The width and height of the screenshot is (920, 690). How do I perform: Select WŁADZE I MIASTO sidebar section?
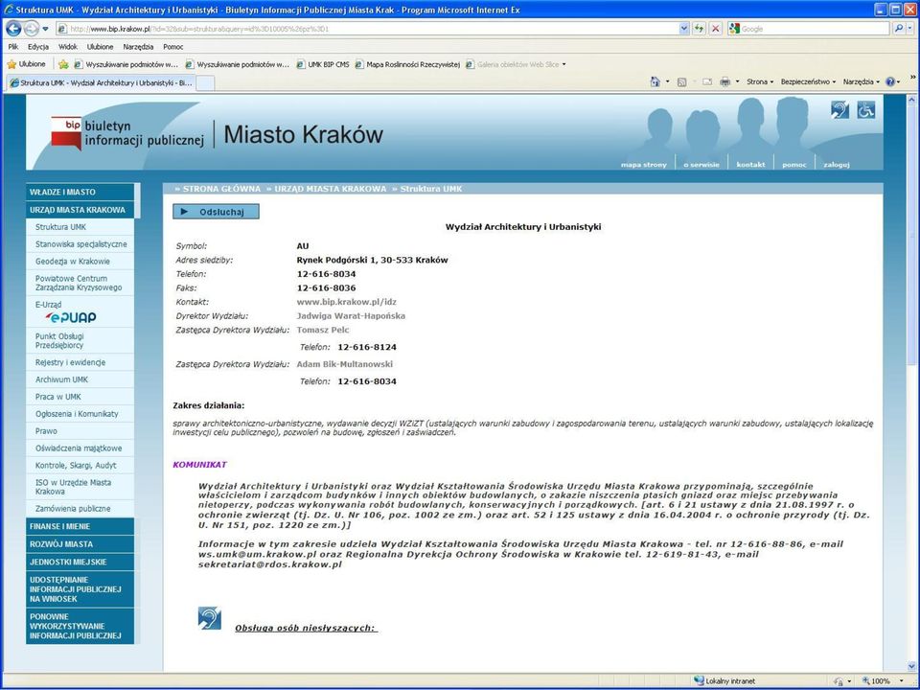click(80, 192)
